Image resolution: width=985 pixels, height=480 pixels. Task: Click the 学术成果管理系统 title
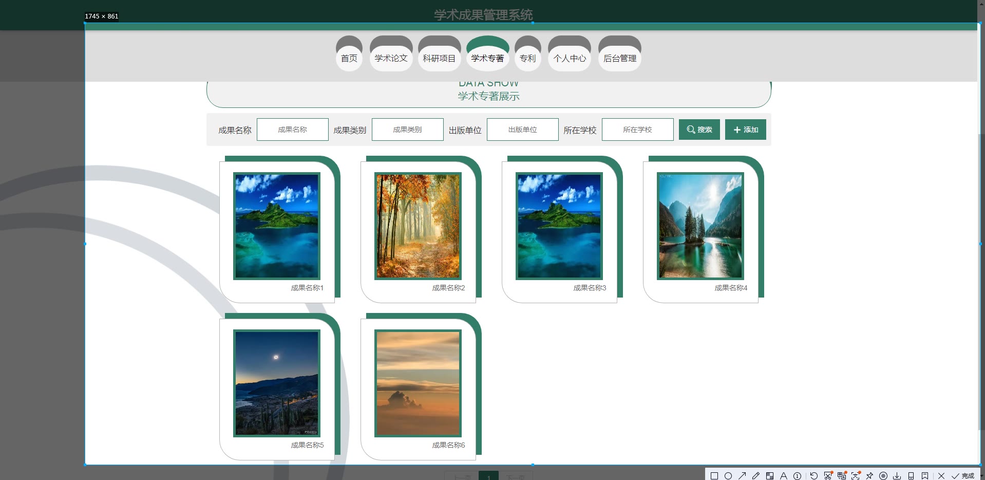tap(483, 15)
